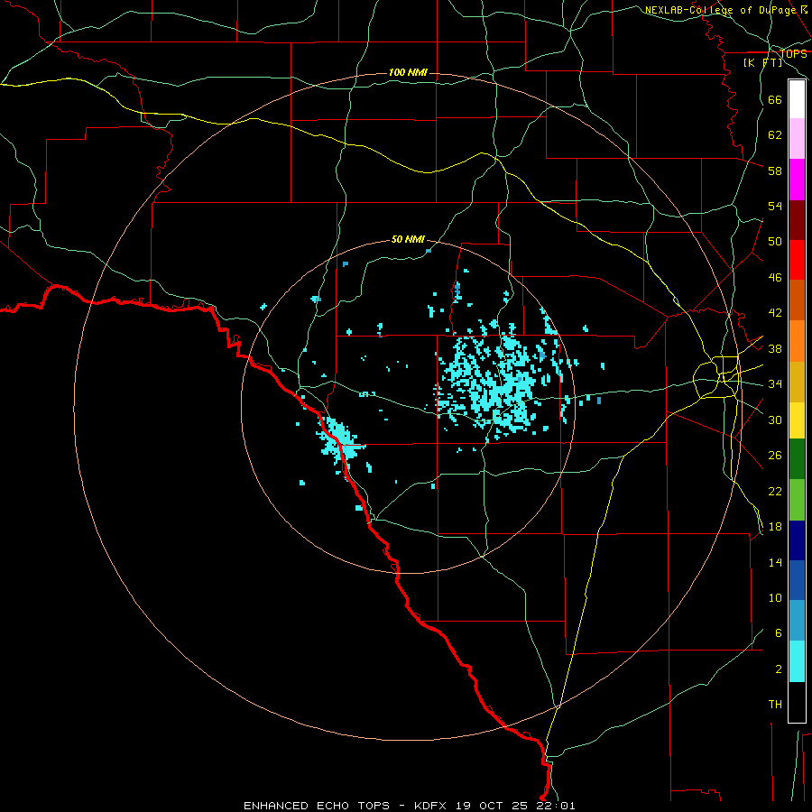812x812 pixels.
Task: Click the legend value 54
Action: [x=775, y=206]
